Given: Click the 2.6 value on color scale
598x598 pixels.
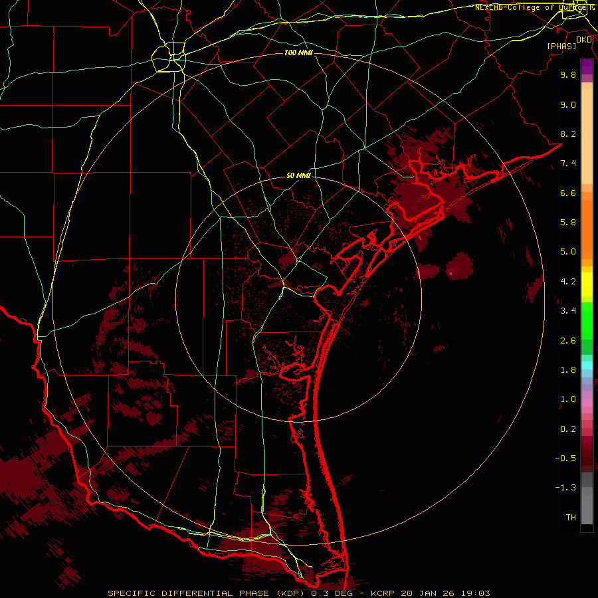Looking at the screenshot, I should (568, 340).
